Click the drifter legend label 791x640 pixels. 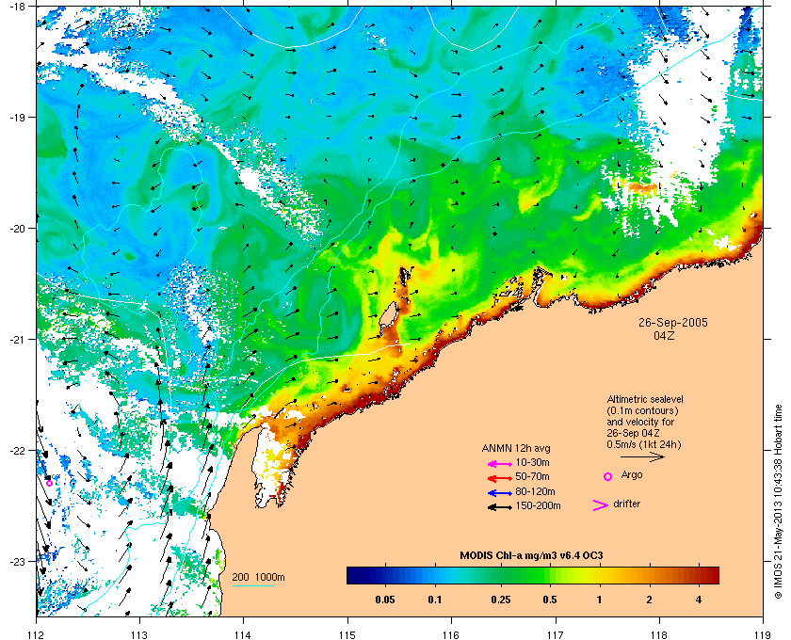tap(626, 504)
